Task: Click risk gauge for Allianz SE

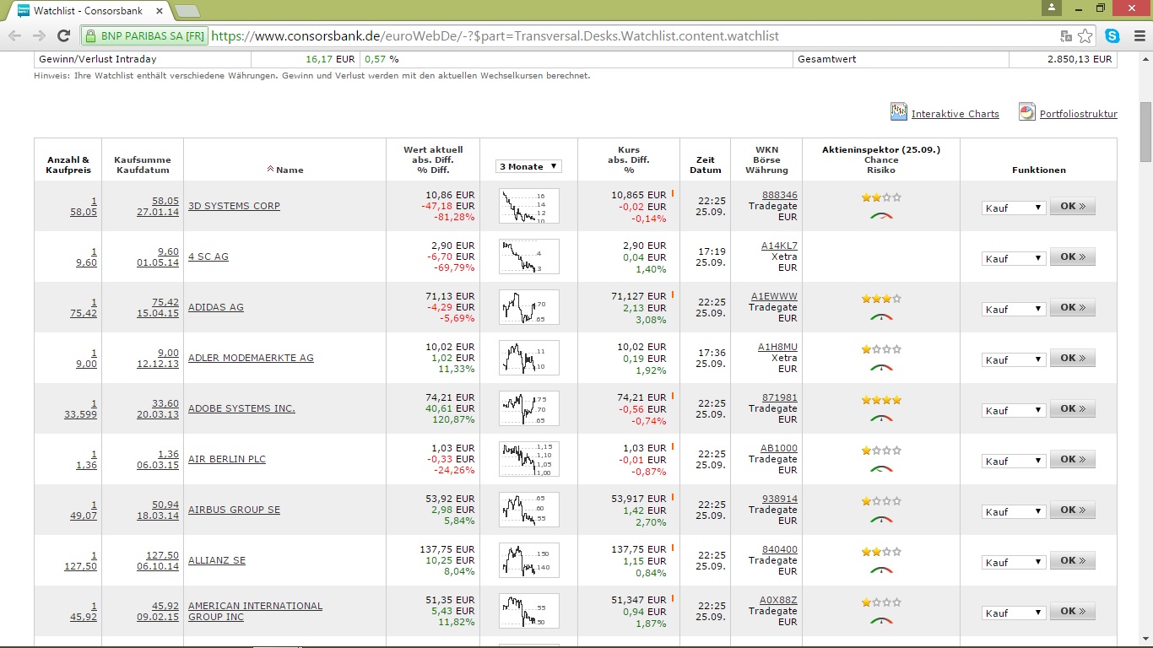Action: [x=881, y=570]
